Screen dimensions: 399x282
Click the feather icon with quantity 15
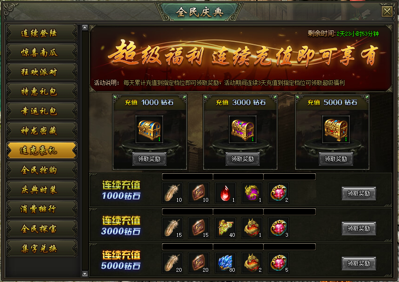[172, 228]
